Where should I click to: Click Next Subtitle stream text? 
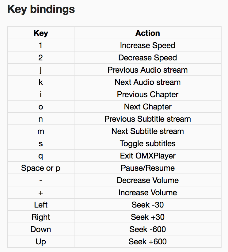[x=147, y=131]
